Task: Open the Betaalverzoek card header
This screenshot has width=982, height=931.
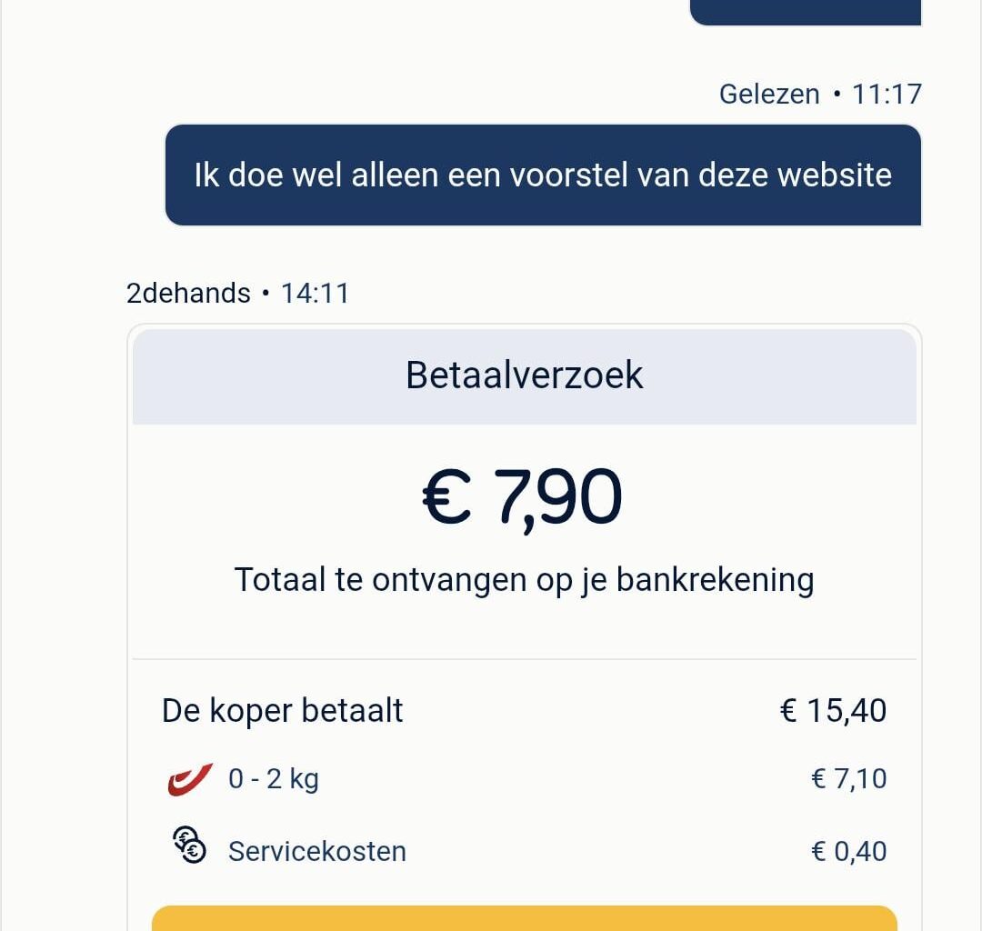Action: pos(524,375)
